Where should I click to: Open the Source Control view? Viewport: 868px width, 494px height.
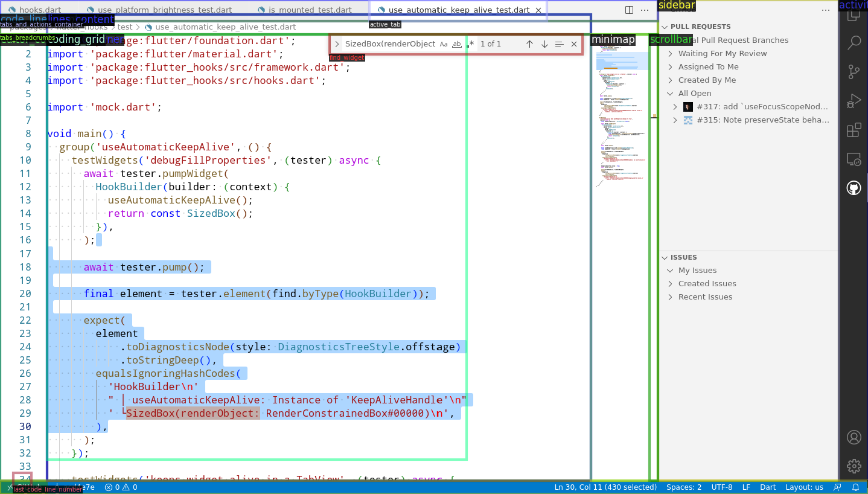[x=854, y=72]
